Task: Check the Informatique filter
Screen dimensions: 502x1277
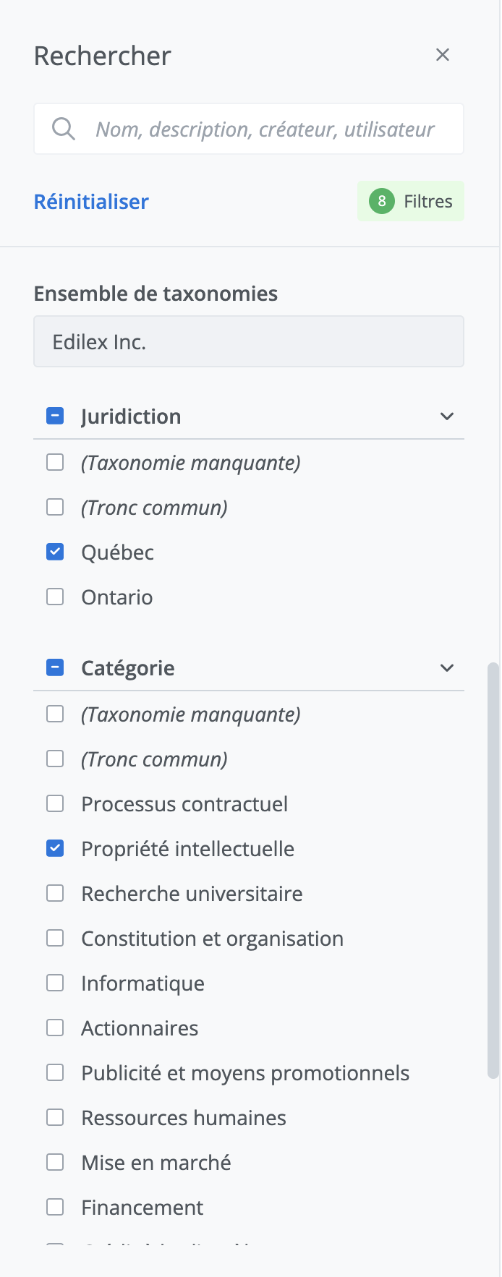Action: tap(55, 983)
